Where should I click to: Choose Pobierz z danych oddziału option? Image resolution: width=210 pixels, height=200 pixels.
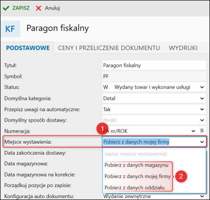point(135,188)
